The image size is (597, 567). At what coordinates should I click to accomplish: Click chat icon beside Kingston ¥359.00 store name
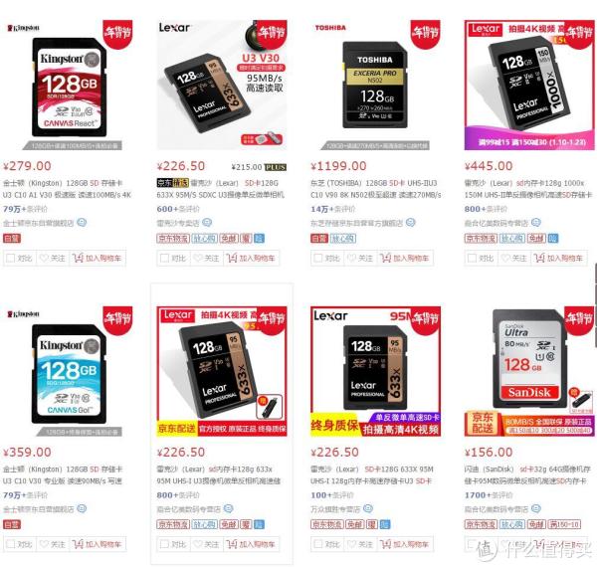pyautogui.click(x=82, y=508)
